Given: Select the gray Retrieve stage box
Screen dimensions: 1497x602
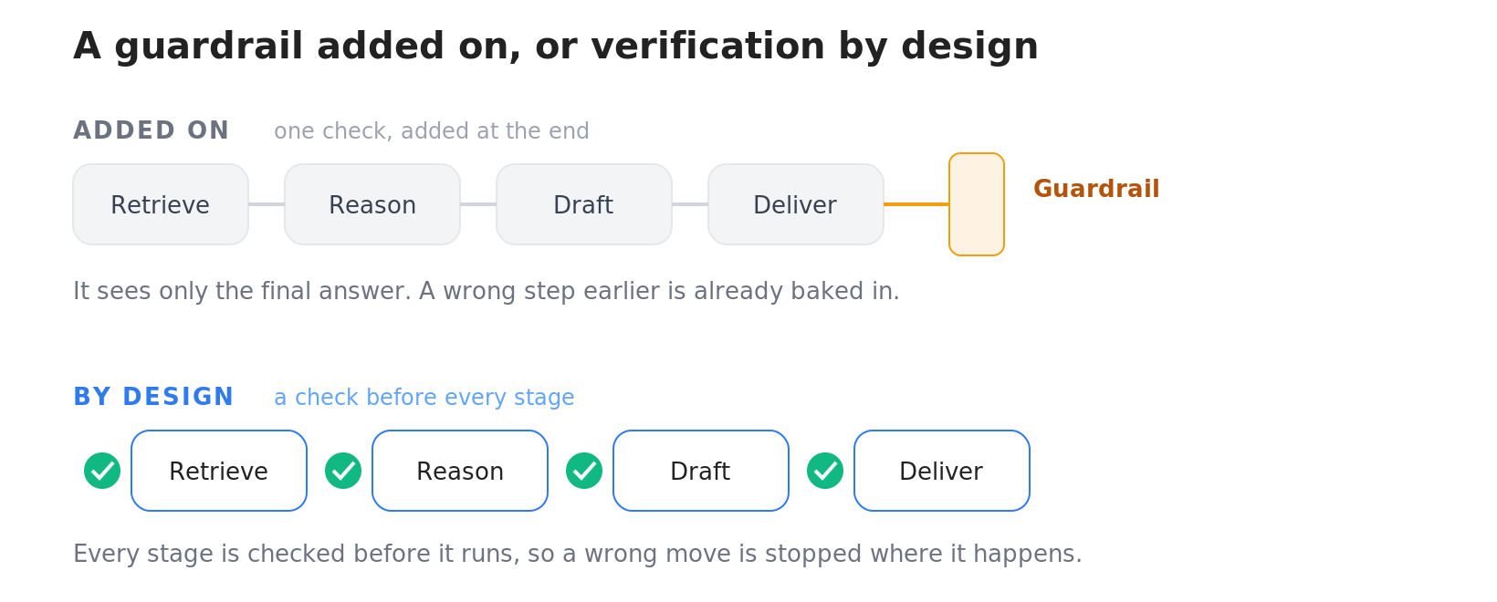Looking at the screenshot, I should click(161, 204).
